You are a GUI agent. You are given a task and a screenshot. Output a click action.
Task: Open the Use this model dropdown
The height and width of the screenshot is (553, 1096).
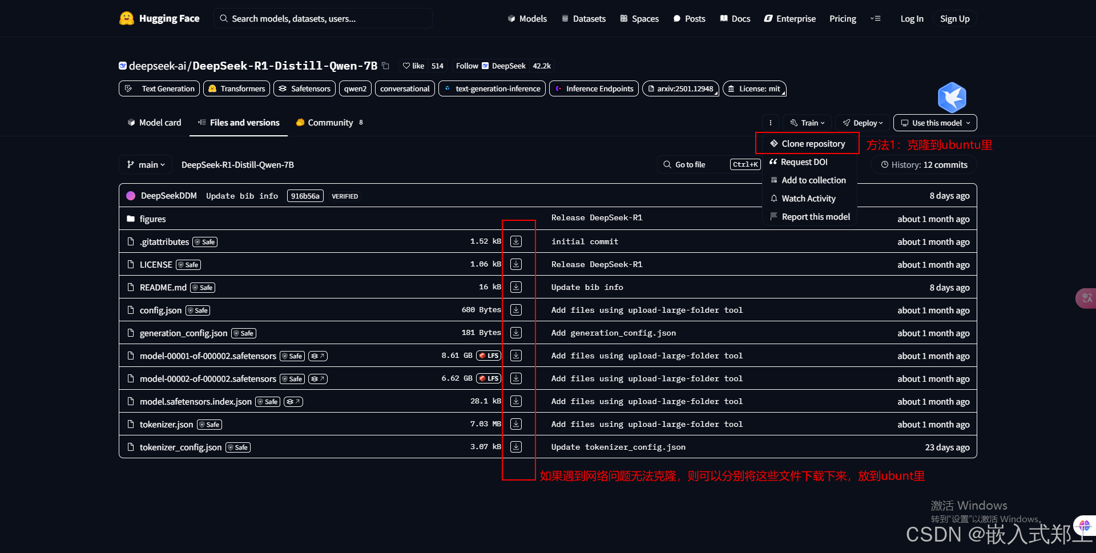click(x=935, y=123)
